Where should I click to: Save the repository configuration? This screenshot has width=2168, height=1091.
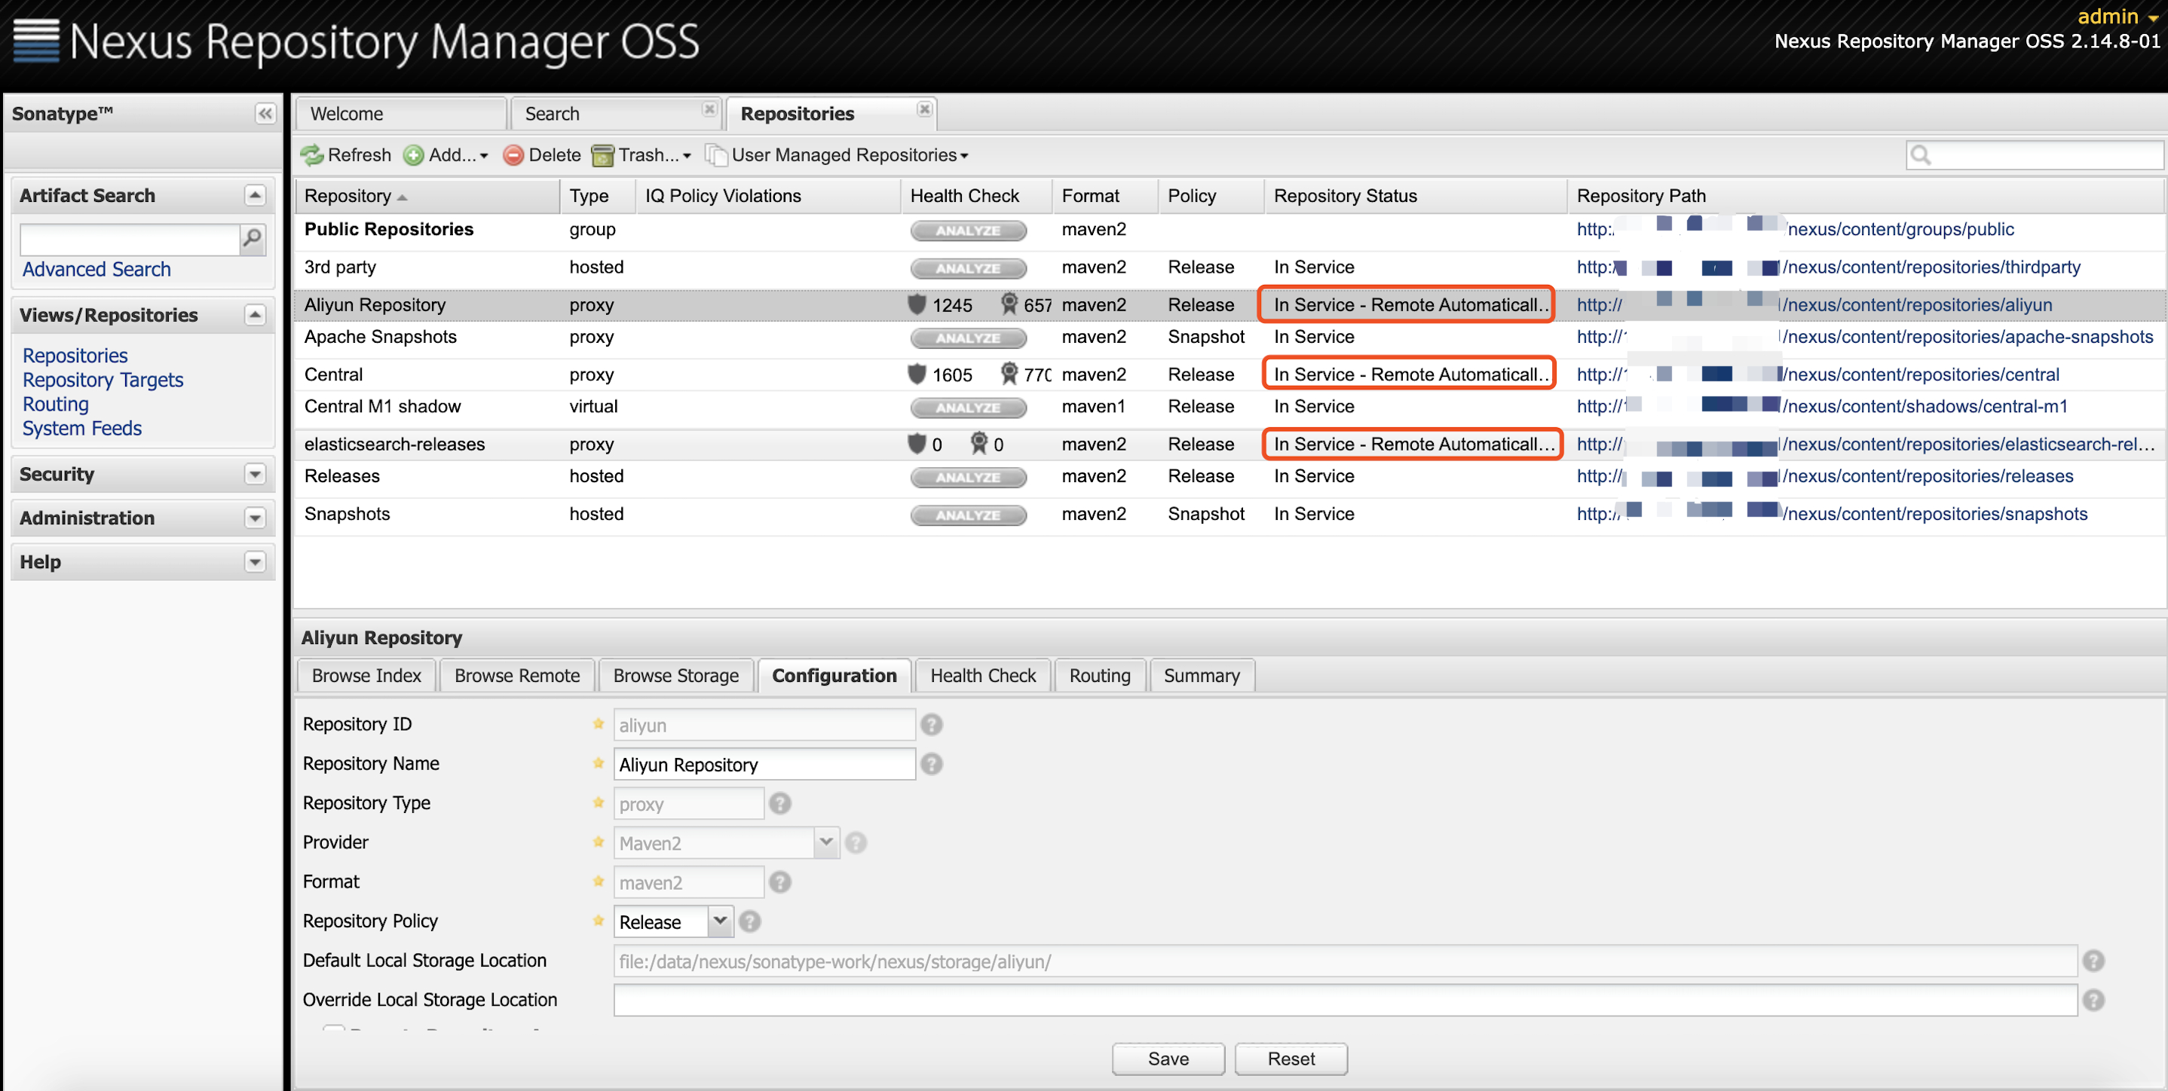coord(1168,1059)
